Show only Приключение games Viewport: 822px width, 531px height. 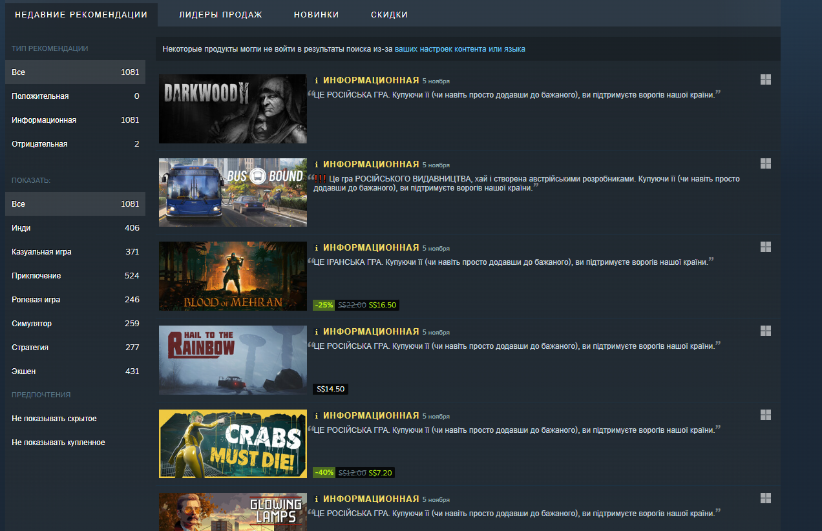75,276
